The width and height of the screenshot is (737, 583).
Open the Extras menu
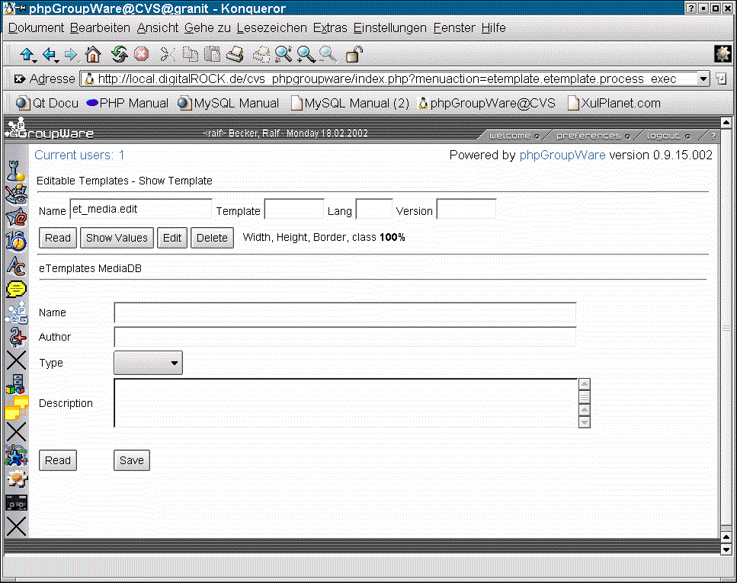point(330,28)
